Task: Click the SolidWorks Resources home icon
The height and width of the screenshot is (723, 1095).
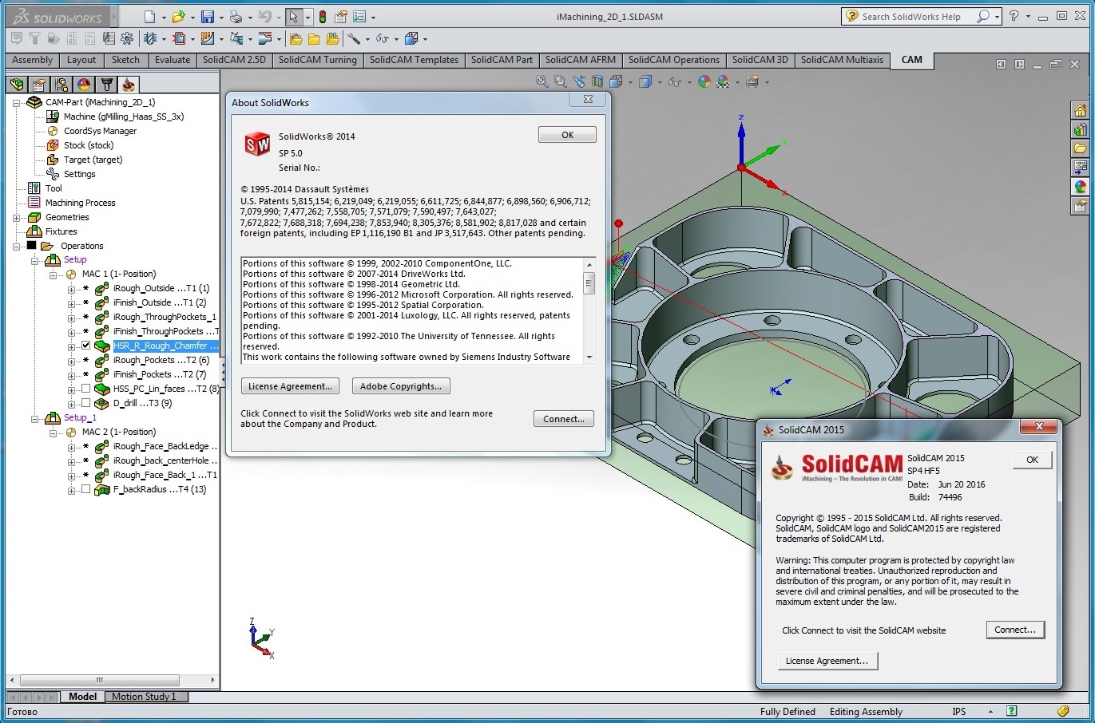Action: click(1080, 110)
